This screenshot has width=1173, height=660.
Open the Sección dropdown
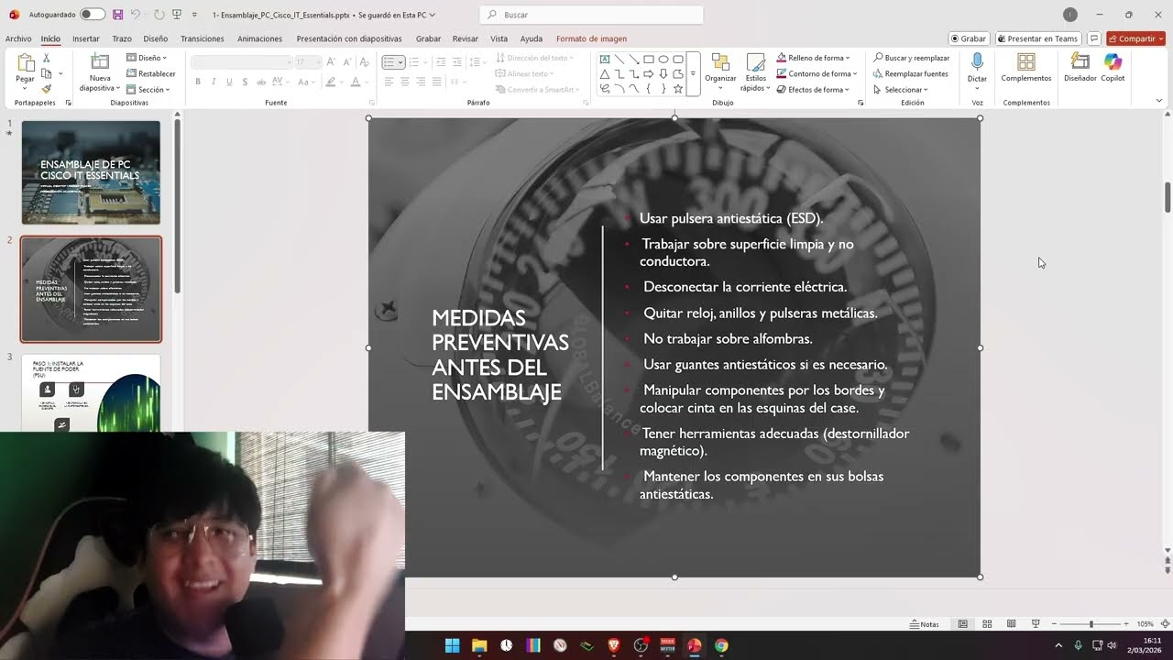[148, 90]
